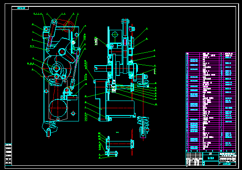This screenshot has height=170, width=242.
Task: Click the crosshair circle atop the side view
Action: [115, 35]
